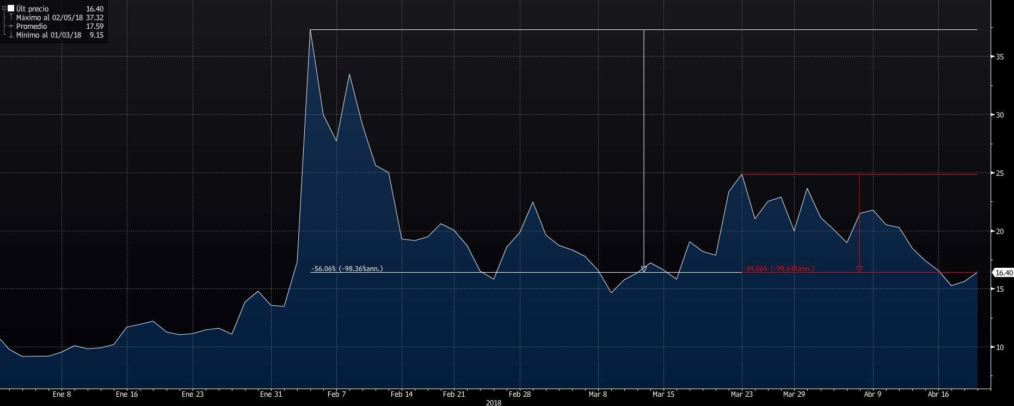
Task: Click the 10 label on price axis
Action: 1000,347
